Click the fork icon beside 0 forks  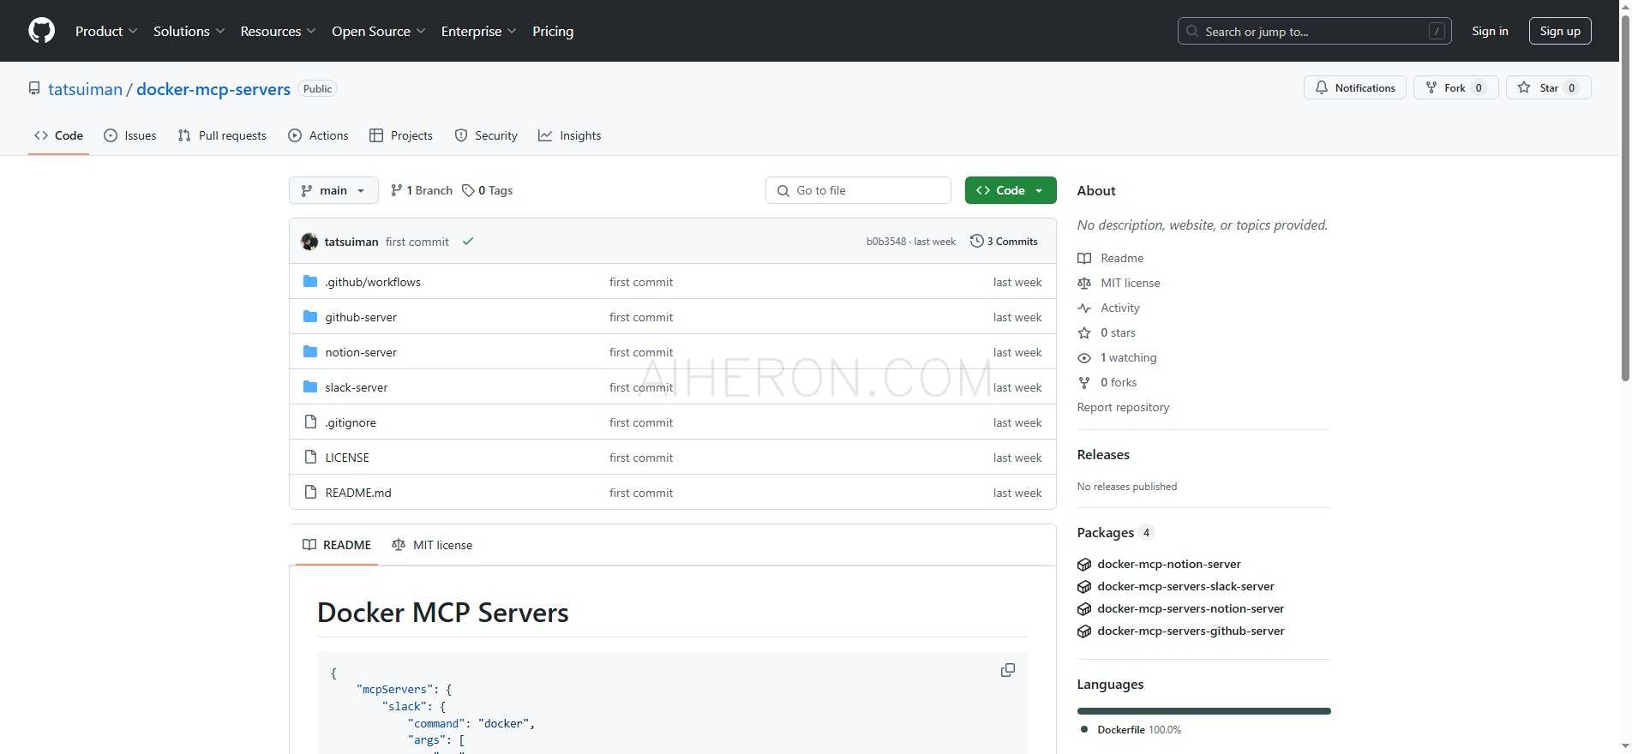point(1084,382)
